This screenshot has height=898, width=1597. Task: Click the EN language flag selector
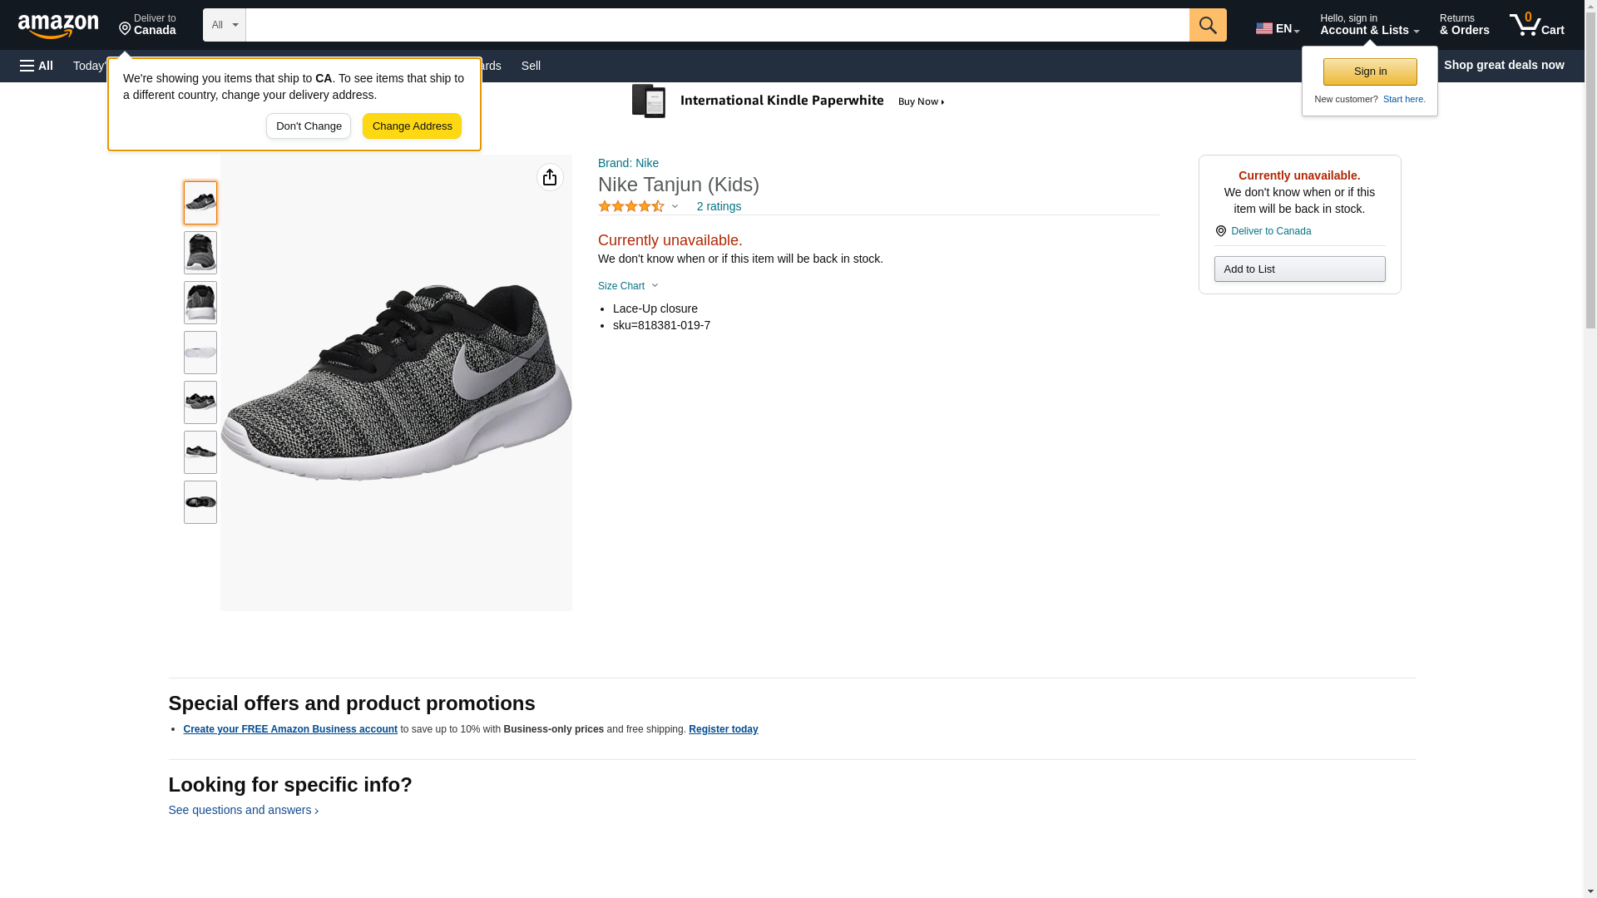[x=1277, y=28]
